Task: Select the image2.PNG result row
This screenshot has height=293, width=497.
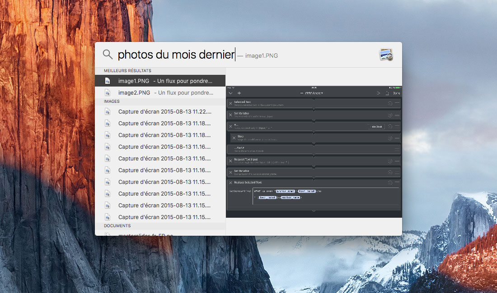Action: tap(160, 92)
